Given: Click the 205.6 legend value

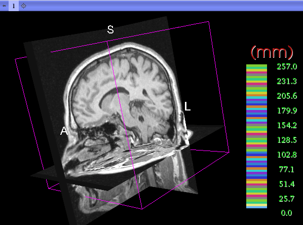Looking at the screenshot, I should pos(287,96).
